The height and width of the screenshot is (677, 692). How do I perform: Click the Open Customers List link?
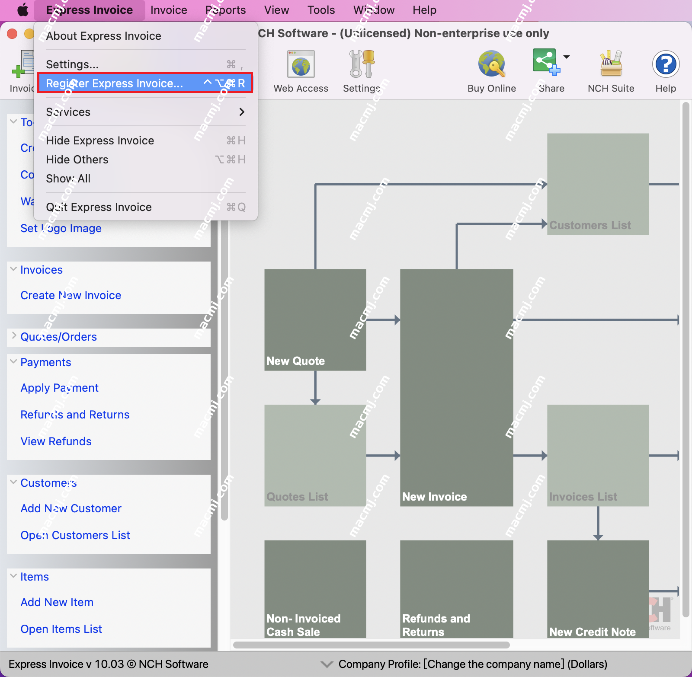(x=75, y=535)
